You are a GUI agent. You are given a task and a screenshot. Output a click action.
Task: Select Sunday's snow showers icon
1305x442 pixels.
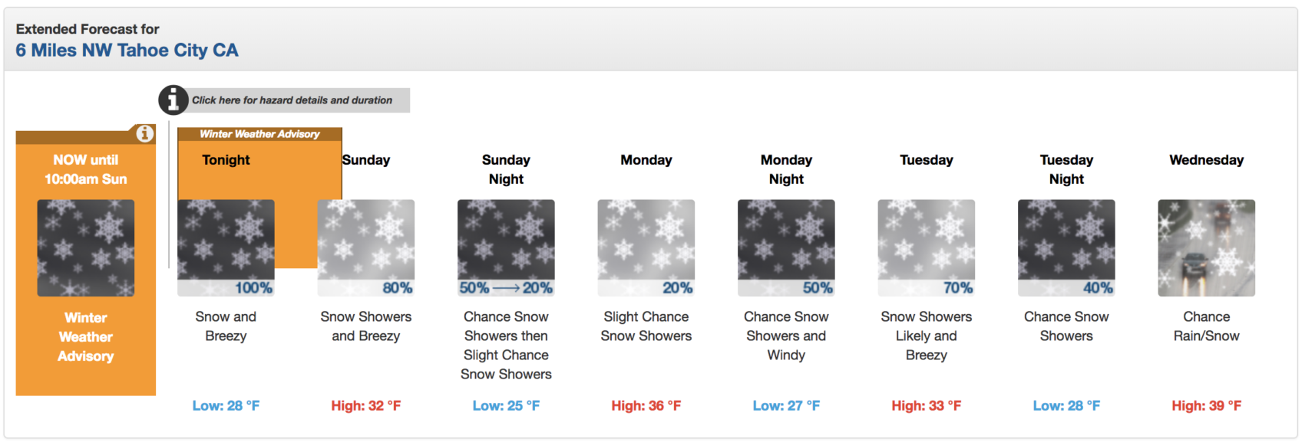tap(366, 248)
